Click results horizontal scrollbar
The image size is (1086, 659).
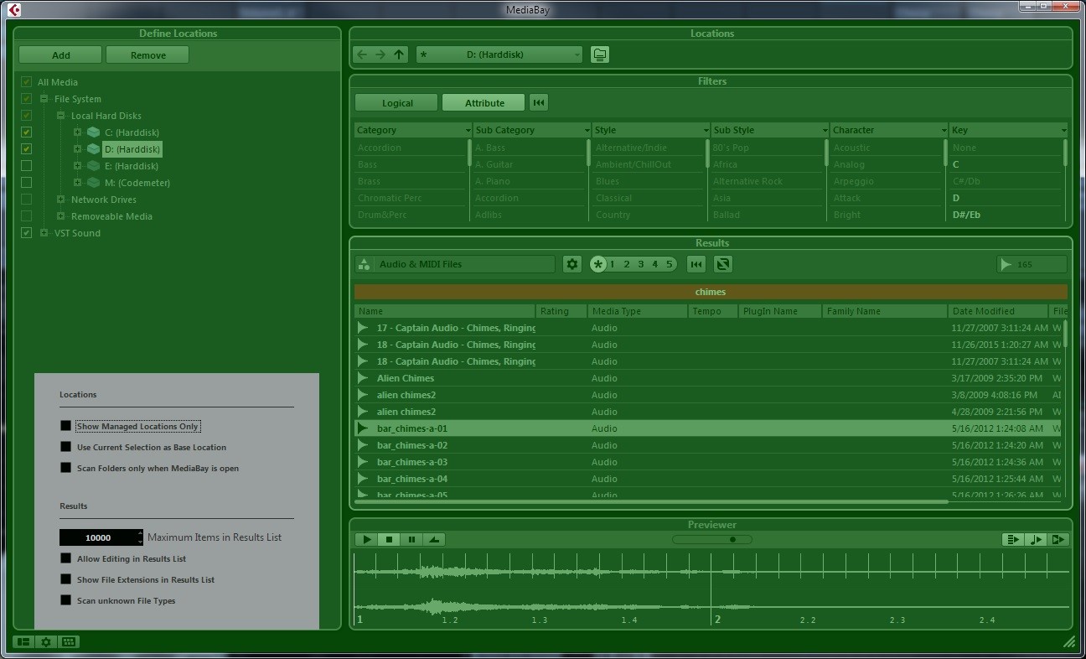(652, 501)
